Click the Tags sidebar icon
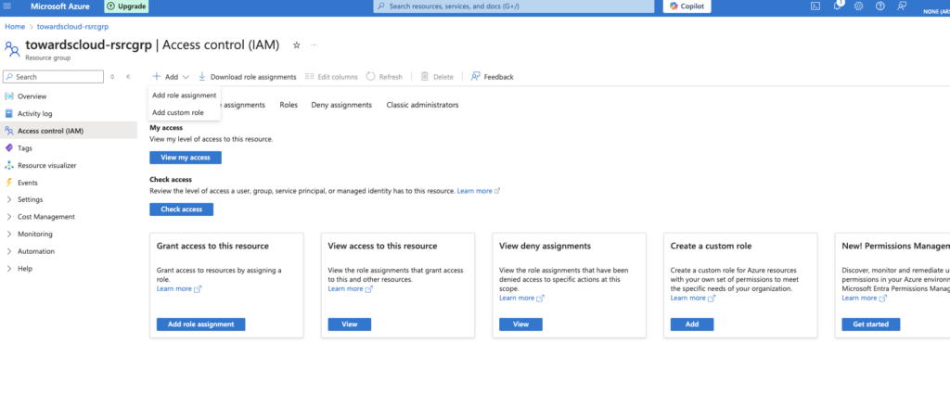The image size is (950, 420). (8, 147)
